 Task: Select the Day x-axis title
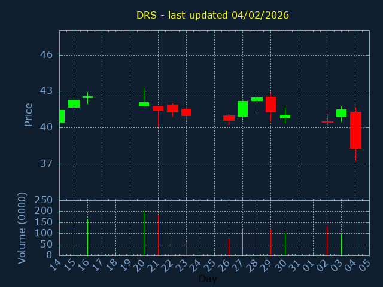(x=208, y=279)
